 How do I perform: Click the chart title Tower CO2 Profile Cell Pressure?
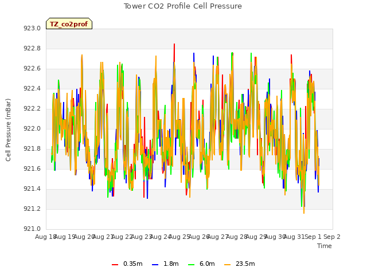[183, 6]
